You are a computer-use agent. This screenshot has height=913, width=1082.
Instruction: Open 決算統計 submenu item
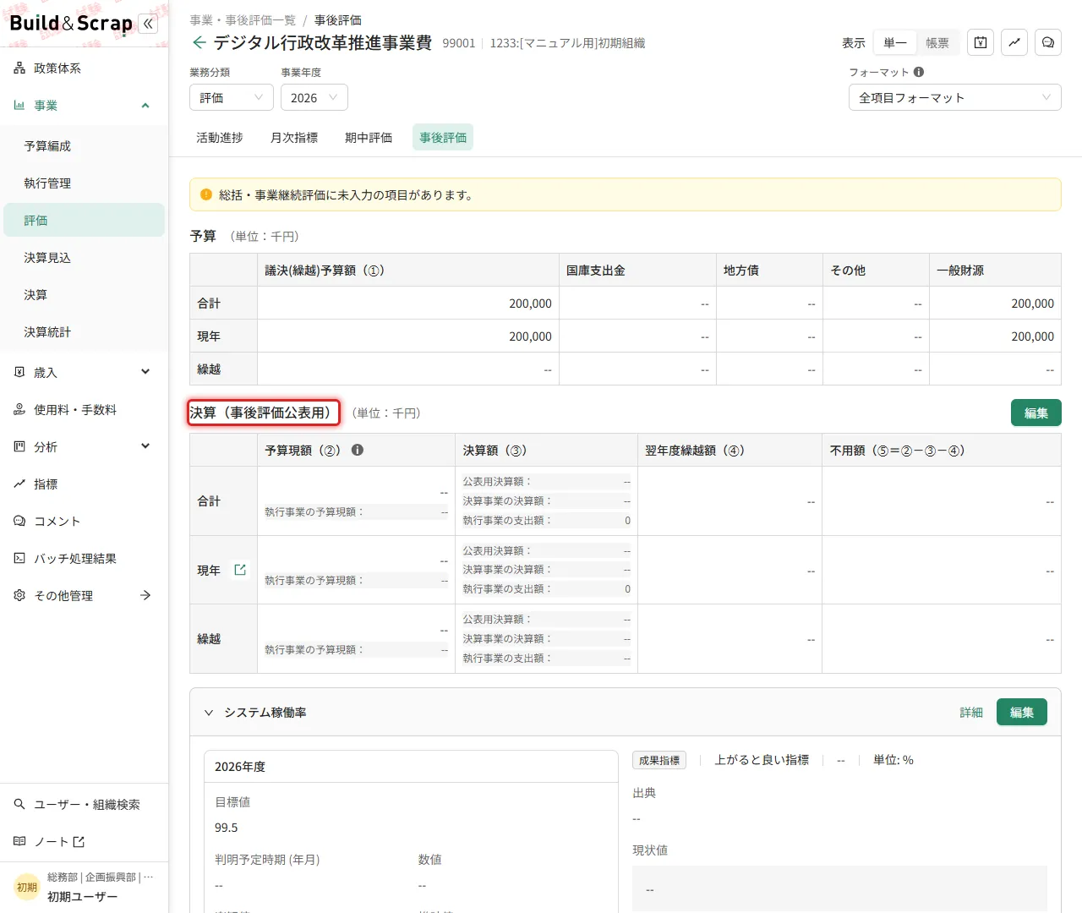click(x=84, y=332)
